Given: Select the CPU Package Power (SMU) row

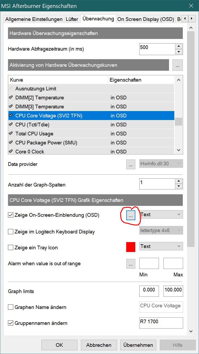Looking at the screenshot, I should (91, 143).
